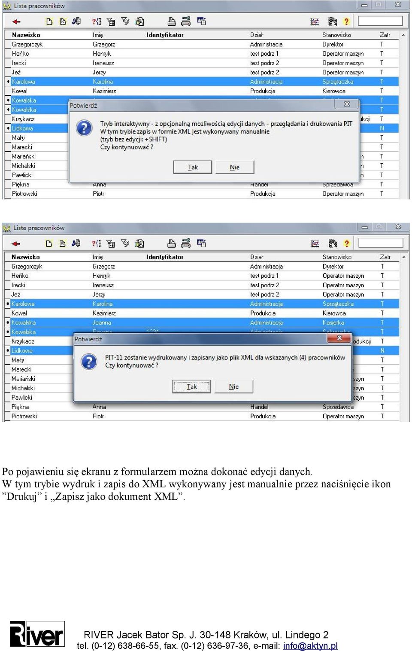This screenshot has height=651, width=412.
Task: Click gears settings icon in second window toolbar
Action: [x=333, y=243]
